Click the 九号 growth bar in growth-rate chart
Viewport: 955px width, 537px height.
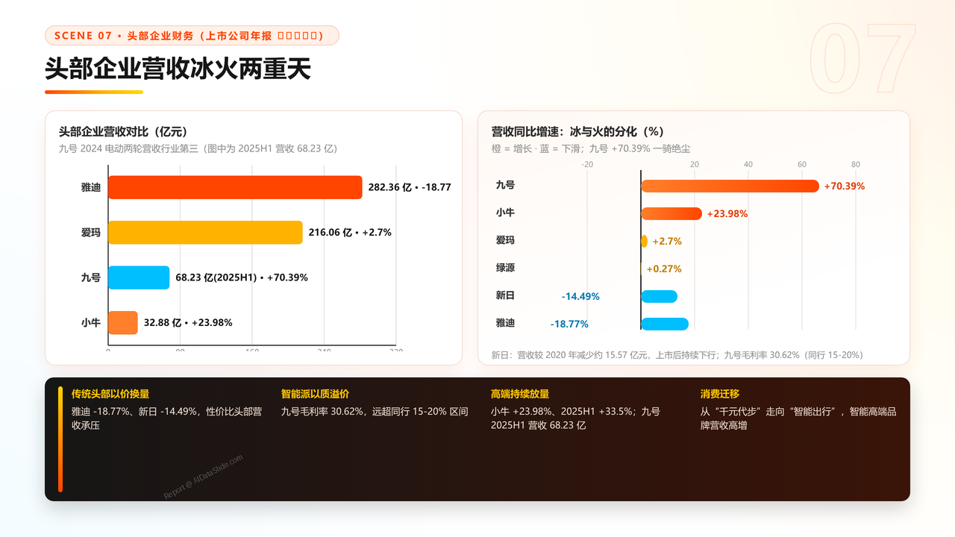pyautogui.click(x=730, y=186)
